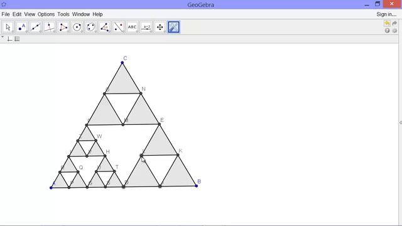The image size is (402, 226).
Task: Select point K on the triangle
Action: point(178,155)
